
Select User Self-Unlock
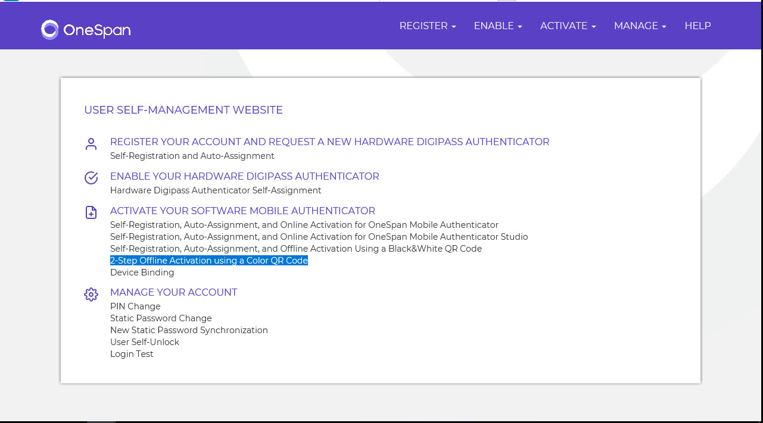click(145, 342)
